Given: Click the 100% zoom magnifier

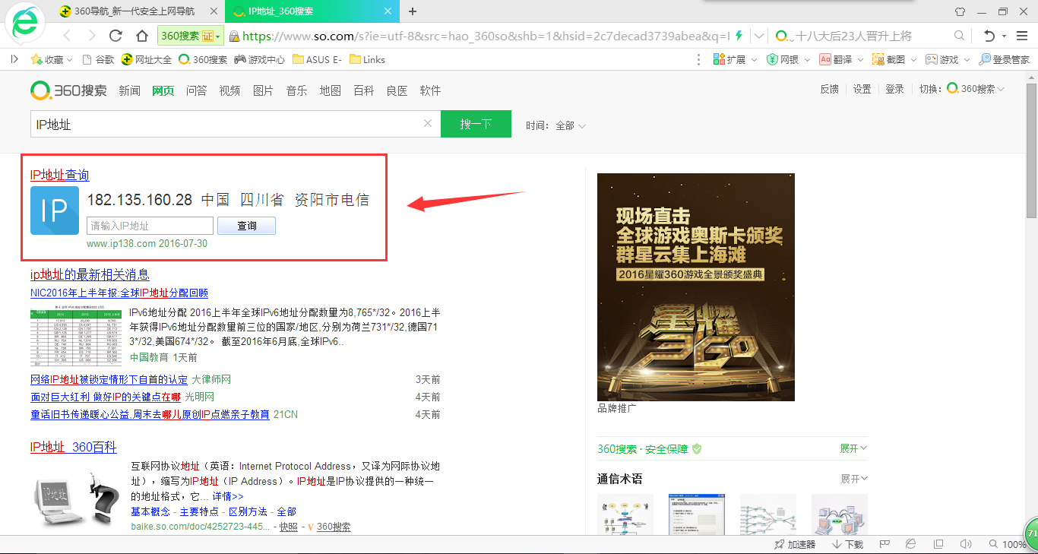Looking at the screenshot, I should (x=994, y=544).
